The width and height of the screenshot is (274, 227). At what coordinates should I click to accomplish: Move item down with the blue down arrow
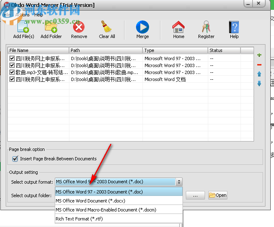[259, 83]
